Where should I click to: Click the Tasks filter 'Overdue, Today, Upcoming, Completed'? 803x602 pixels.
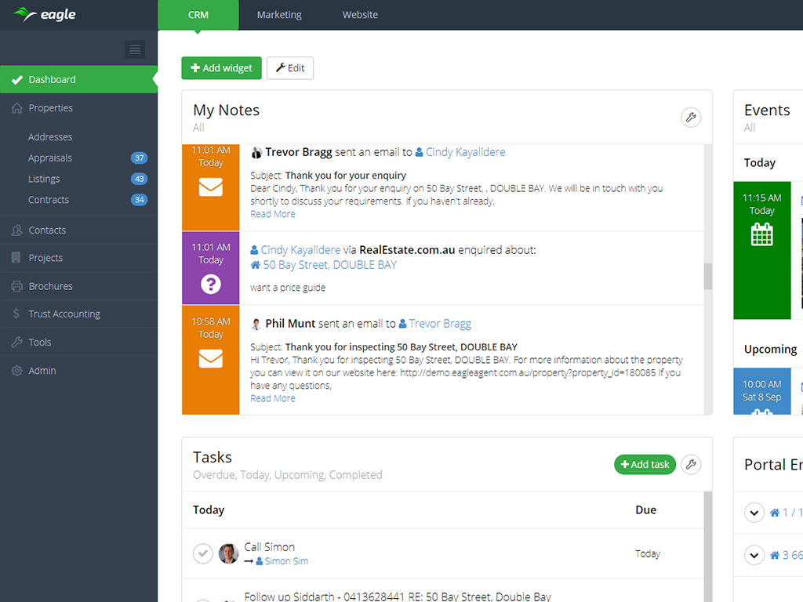coord(287,474)
